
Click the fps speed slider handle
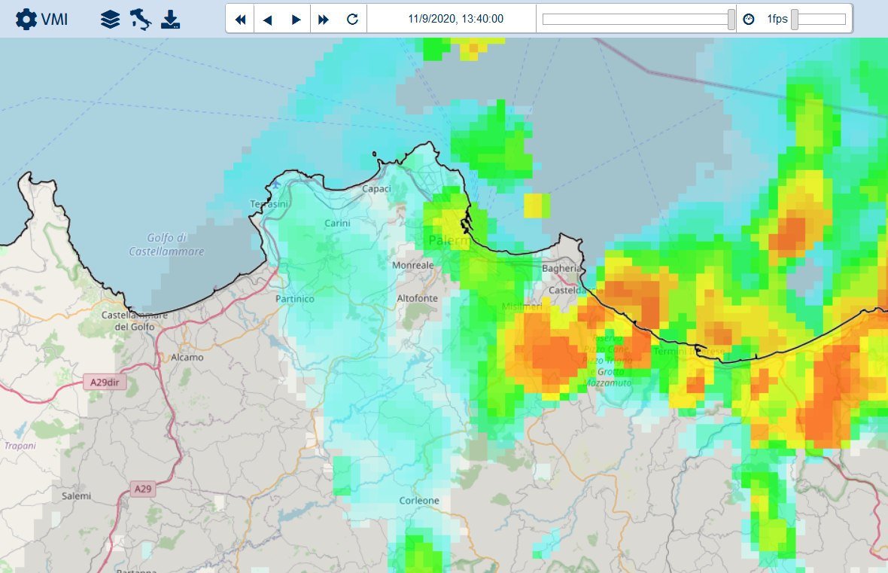coord(795,20)
